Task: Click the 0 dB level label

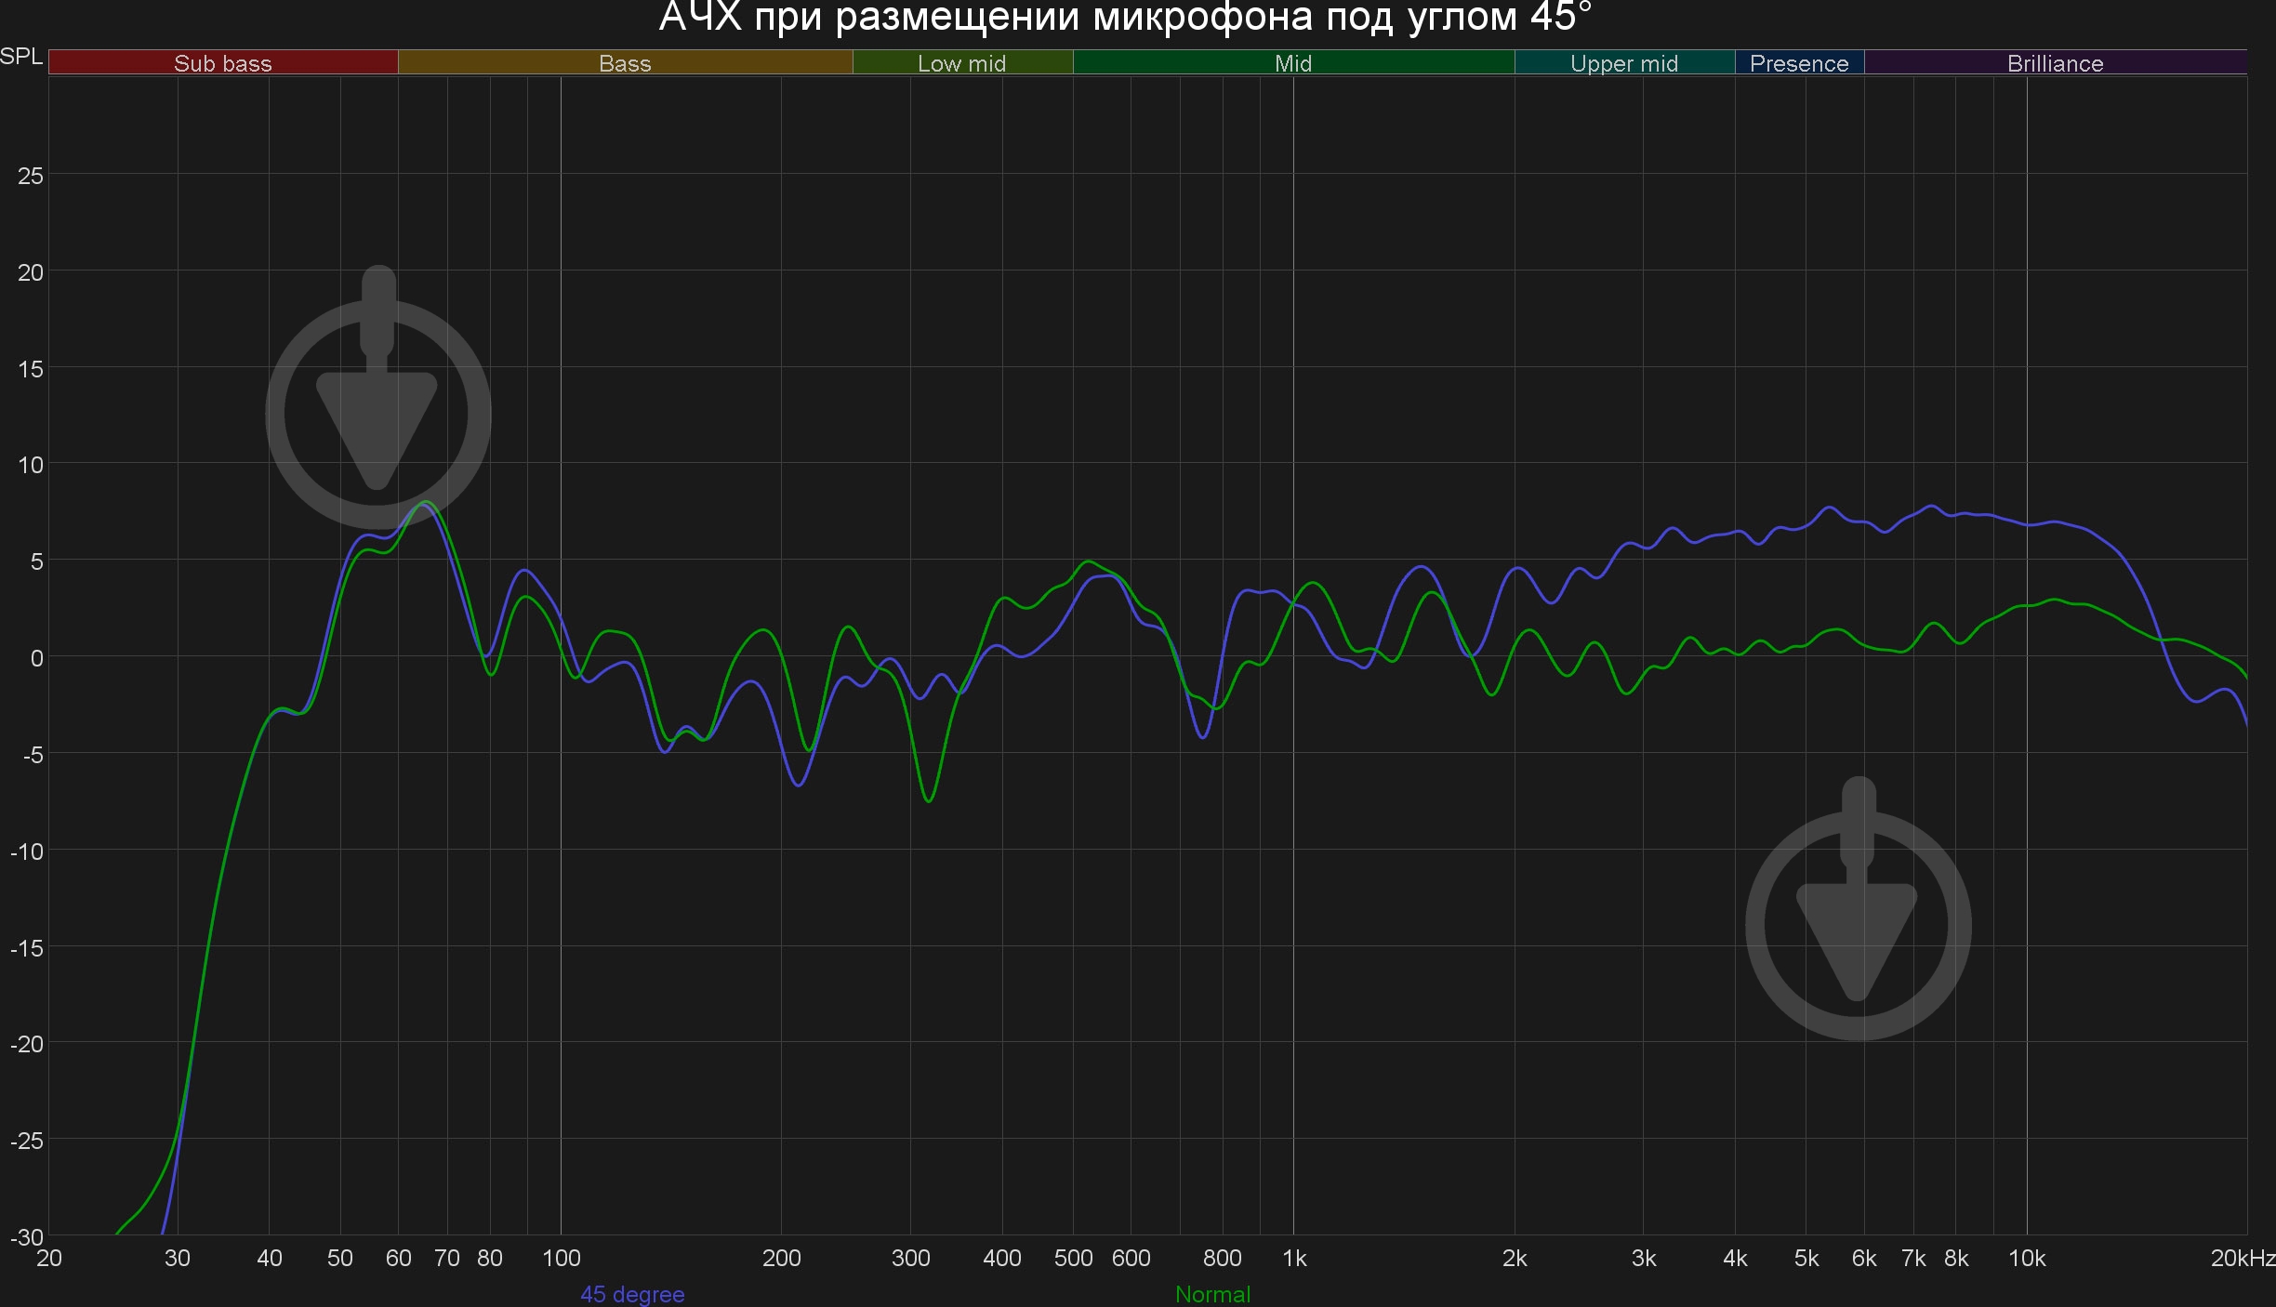Action: 36,658
